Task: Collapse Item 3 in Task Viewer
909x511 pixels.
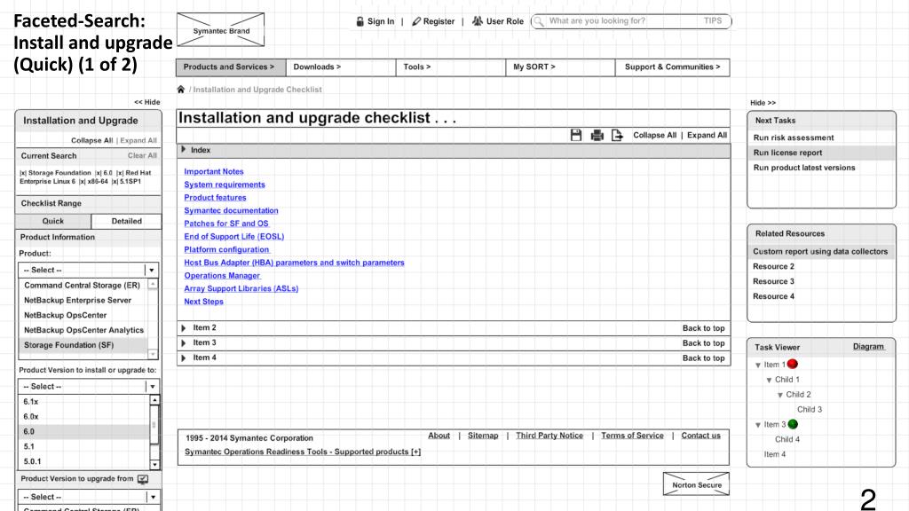Action: tap(758, 425)
